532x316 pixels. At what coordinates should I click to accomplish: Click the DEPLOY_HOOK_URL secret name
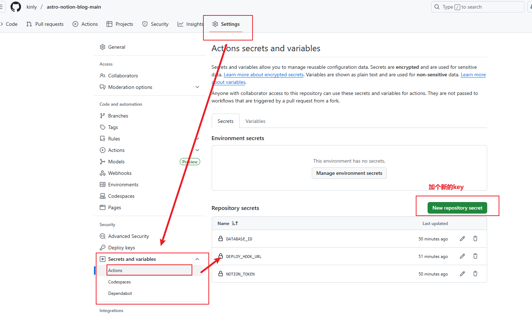point(244,257)
